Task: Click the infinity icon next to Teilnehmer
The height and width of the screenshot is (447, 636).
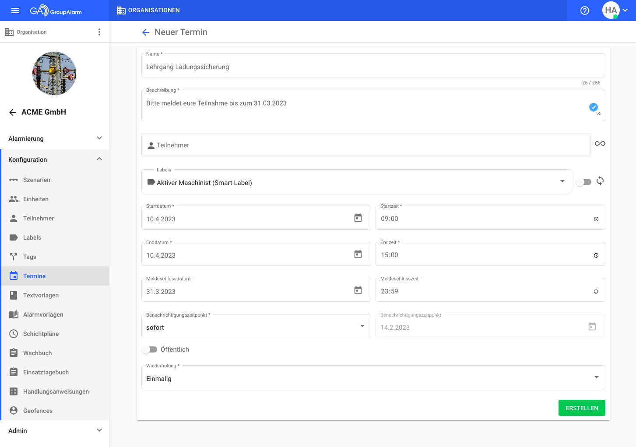Action: pyautogui.click(x=600, y=143)
